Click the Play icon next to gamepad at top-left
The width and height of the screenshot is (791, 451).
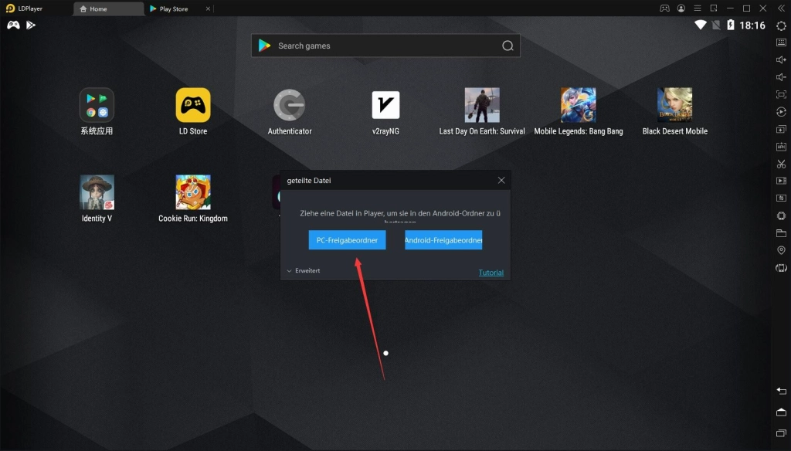(31, 25)
